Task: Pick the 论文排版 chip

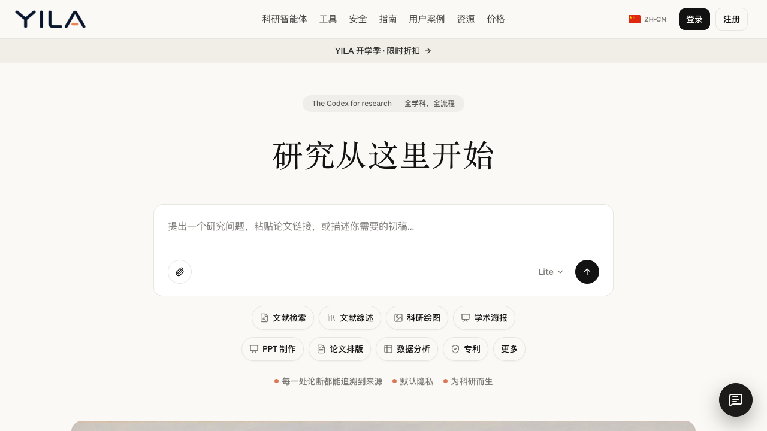Action: pos(340,349)
